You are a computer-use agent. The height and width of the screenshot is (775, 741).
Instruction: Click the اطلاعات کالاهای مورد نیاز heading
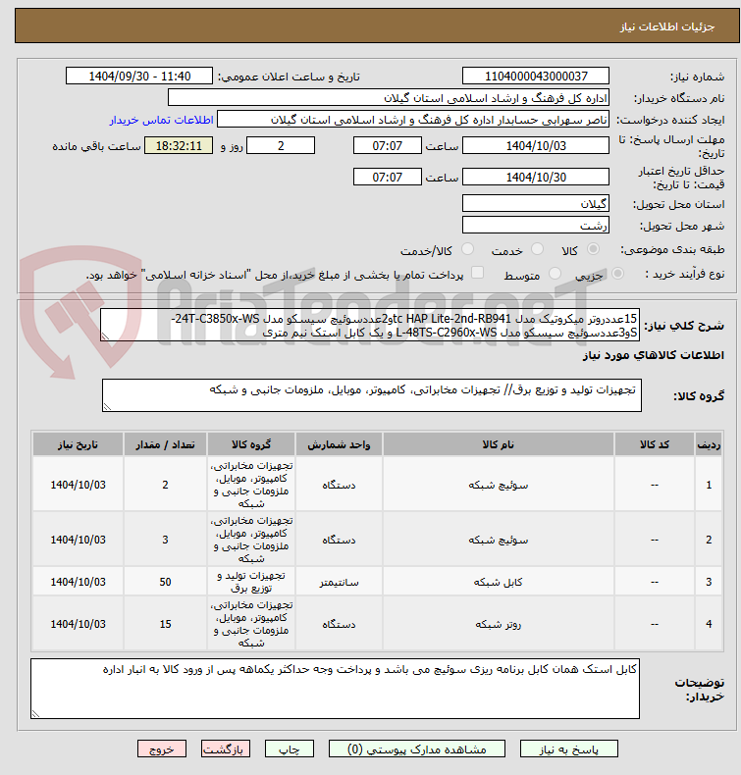(653, 355)
